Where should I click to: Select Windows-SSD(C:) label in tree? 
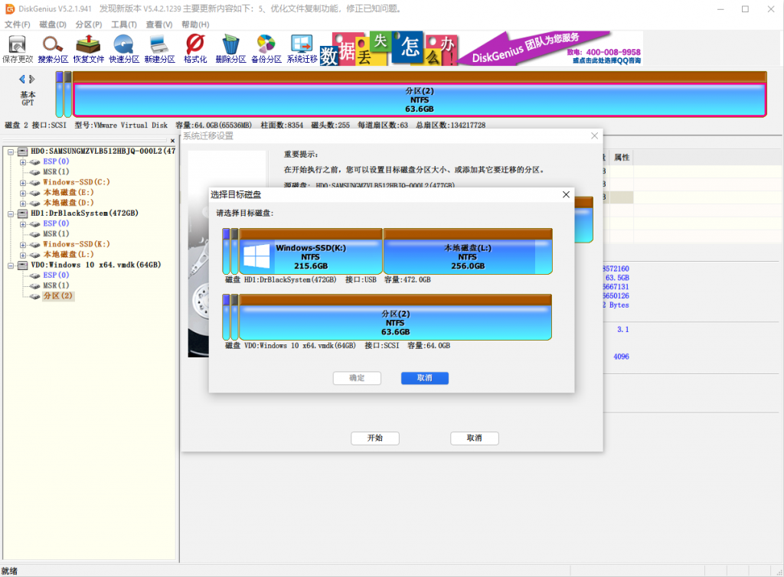(76, 182)
